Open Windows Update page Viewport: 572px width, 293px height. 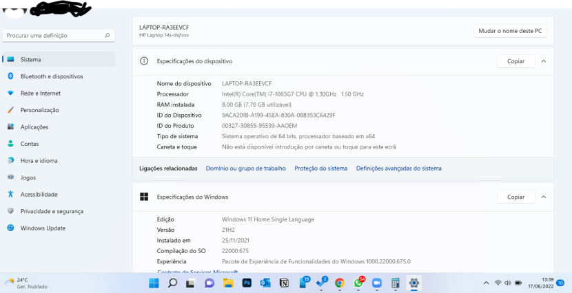click(x=59, y=228)
